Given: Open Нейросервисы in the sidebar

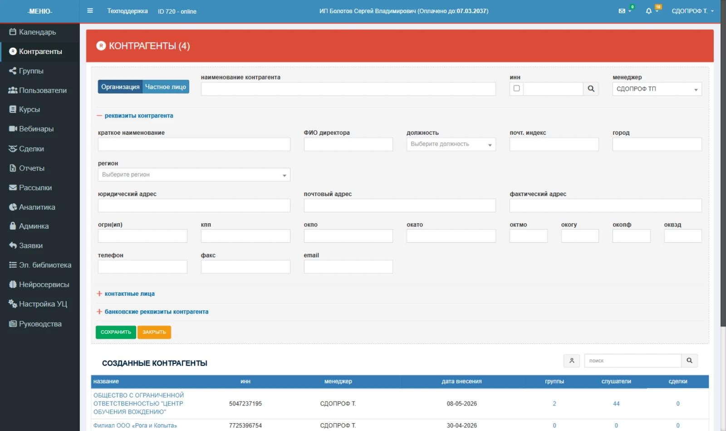Looking at the screenshot, I should pyautogui.click(x=39, y=284).
